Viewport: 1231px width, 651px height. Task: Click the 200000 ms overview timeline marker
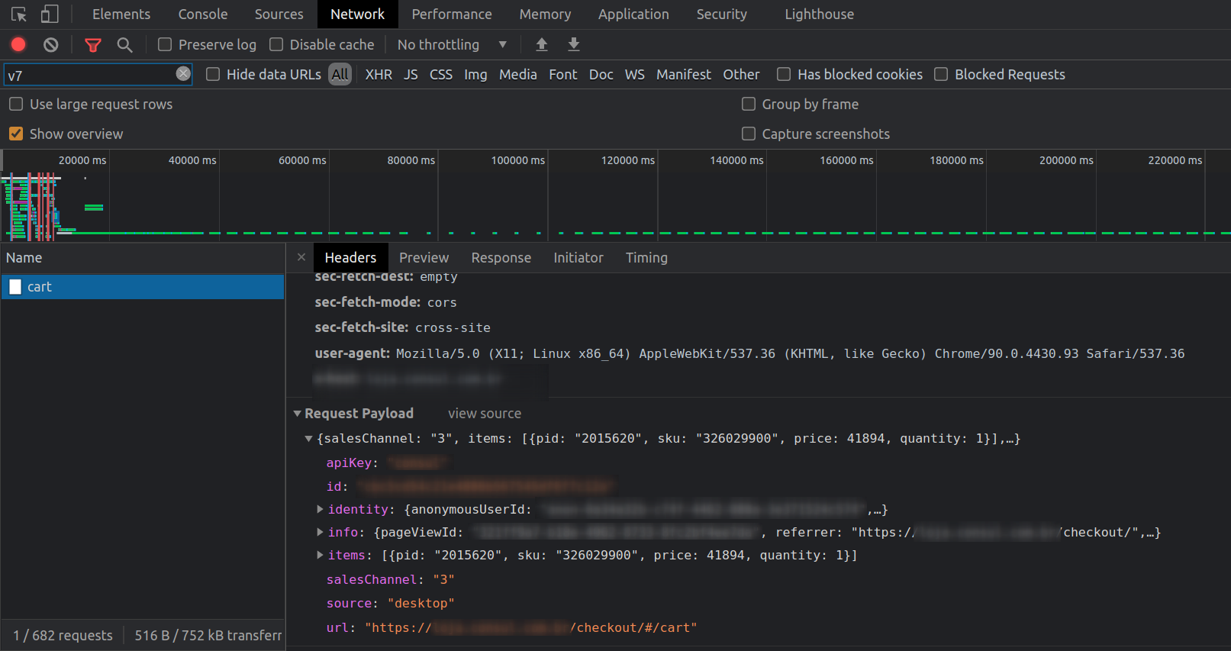pyautogui.click(x=1066, y=160)
